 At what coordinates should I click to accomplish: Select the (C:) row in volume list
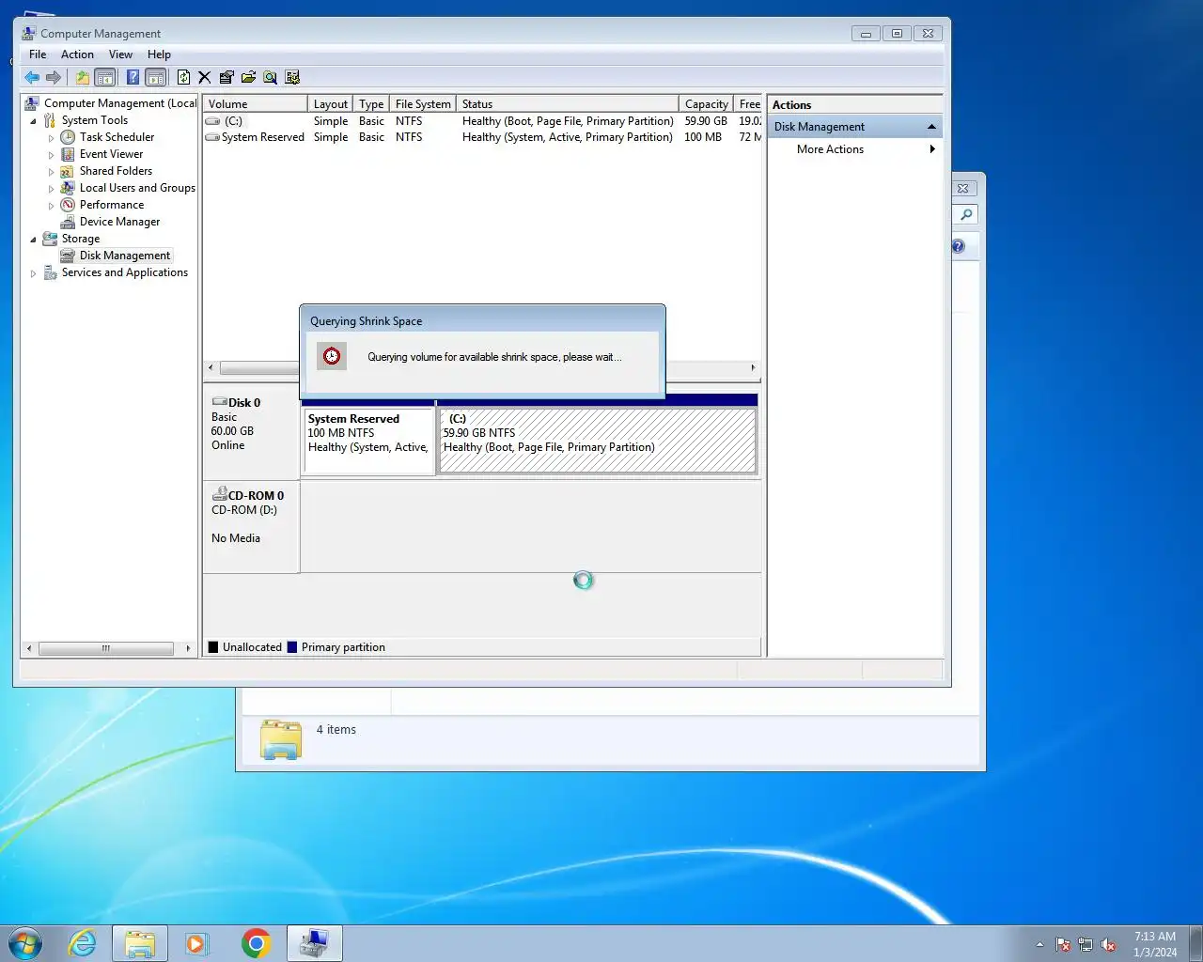(482, 121)
